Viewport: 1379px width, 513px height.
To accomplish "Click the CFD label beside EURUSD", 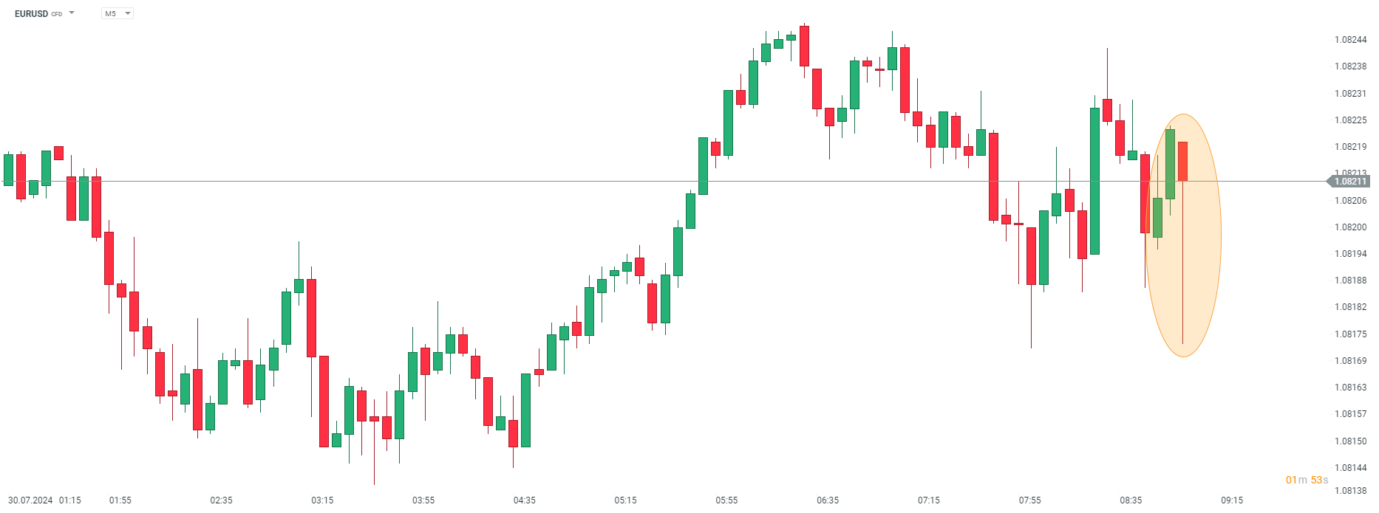I will (57, 15).
